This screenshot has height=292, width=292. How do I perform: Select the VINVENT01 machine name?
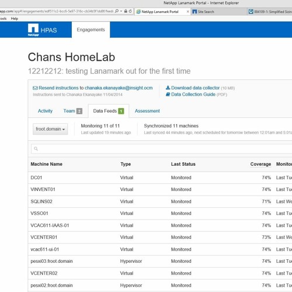(43, 189)
